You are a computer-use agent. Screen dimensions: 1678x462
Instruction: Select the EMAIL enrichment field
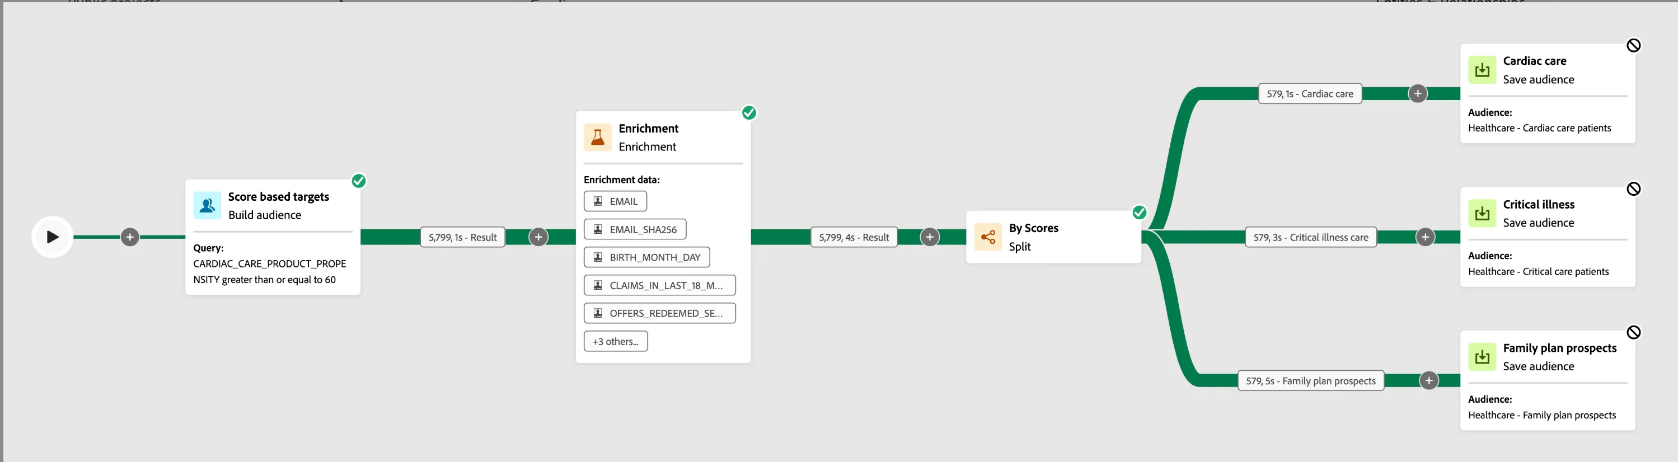tap(615, 201)
